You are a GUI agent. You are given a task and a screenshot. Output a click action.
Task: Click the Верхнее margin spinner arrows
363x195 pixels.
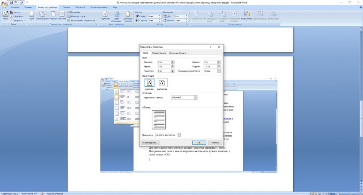173,62
